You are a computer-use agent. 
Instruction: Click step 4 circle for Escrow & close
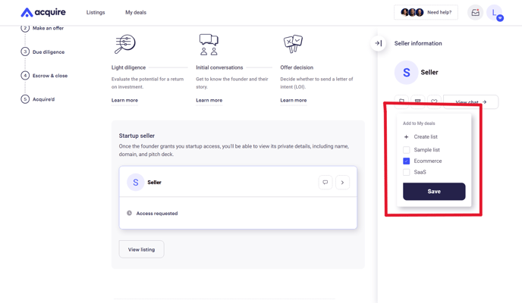[x=25, y=76]
